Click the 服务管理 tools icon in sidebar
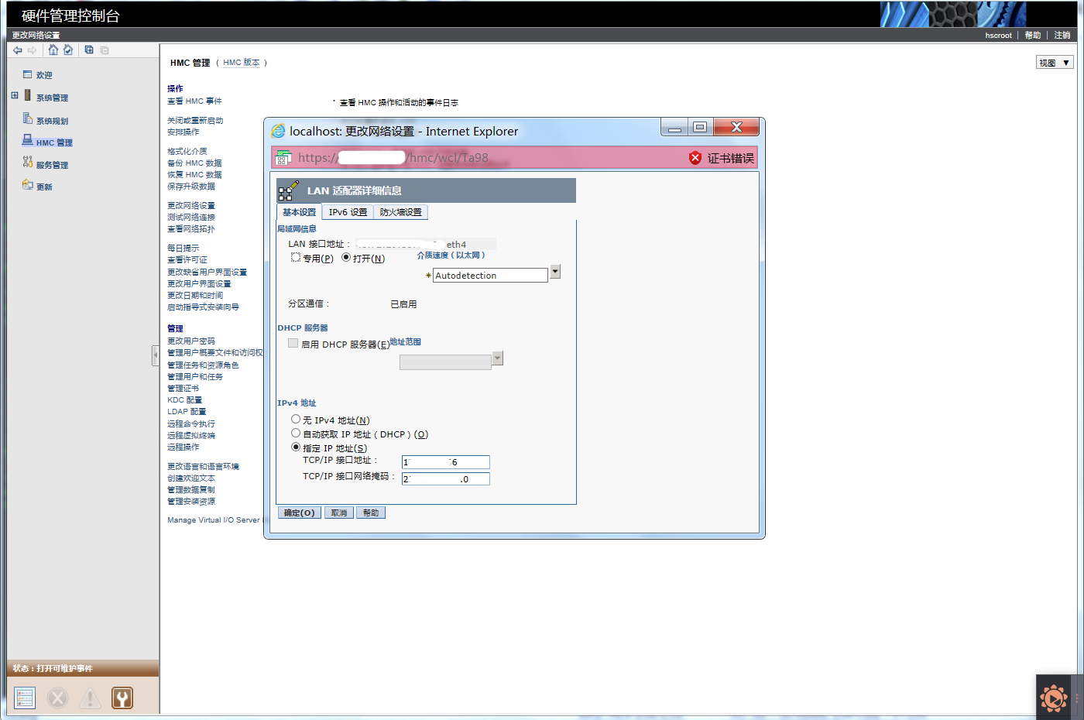 pos(28,163)
